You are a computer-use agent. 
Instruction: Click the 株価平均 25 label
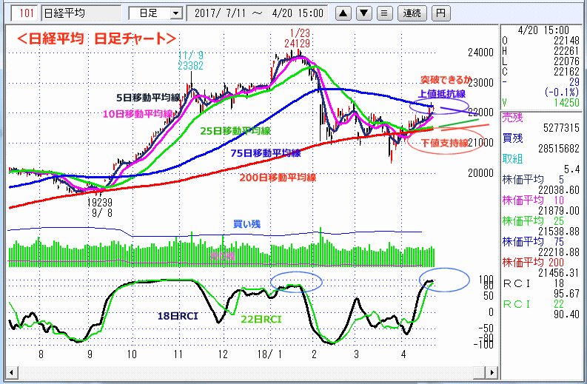click(533, 220)
